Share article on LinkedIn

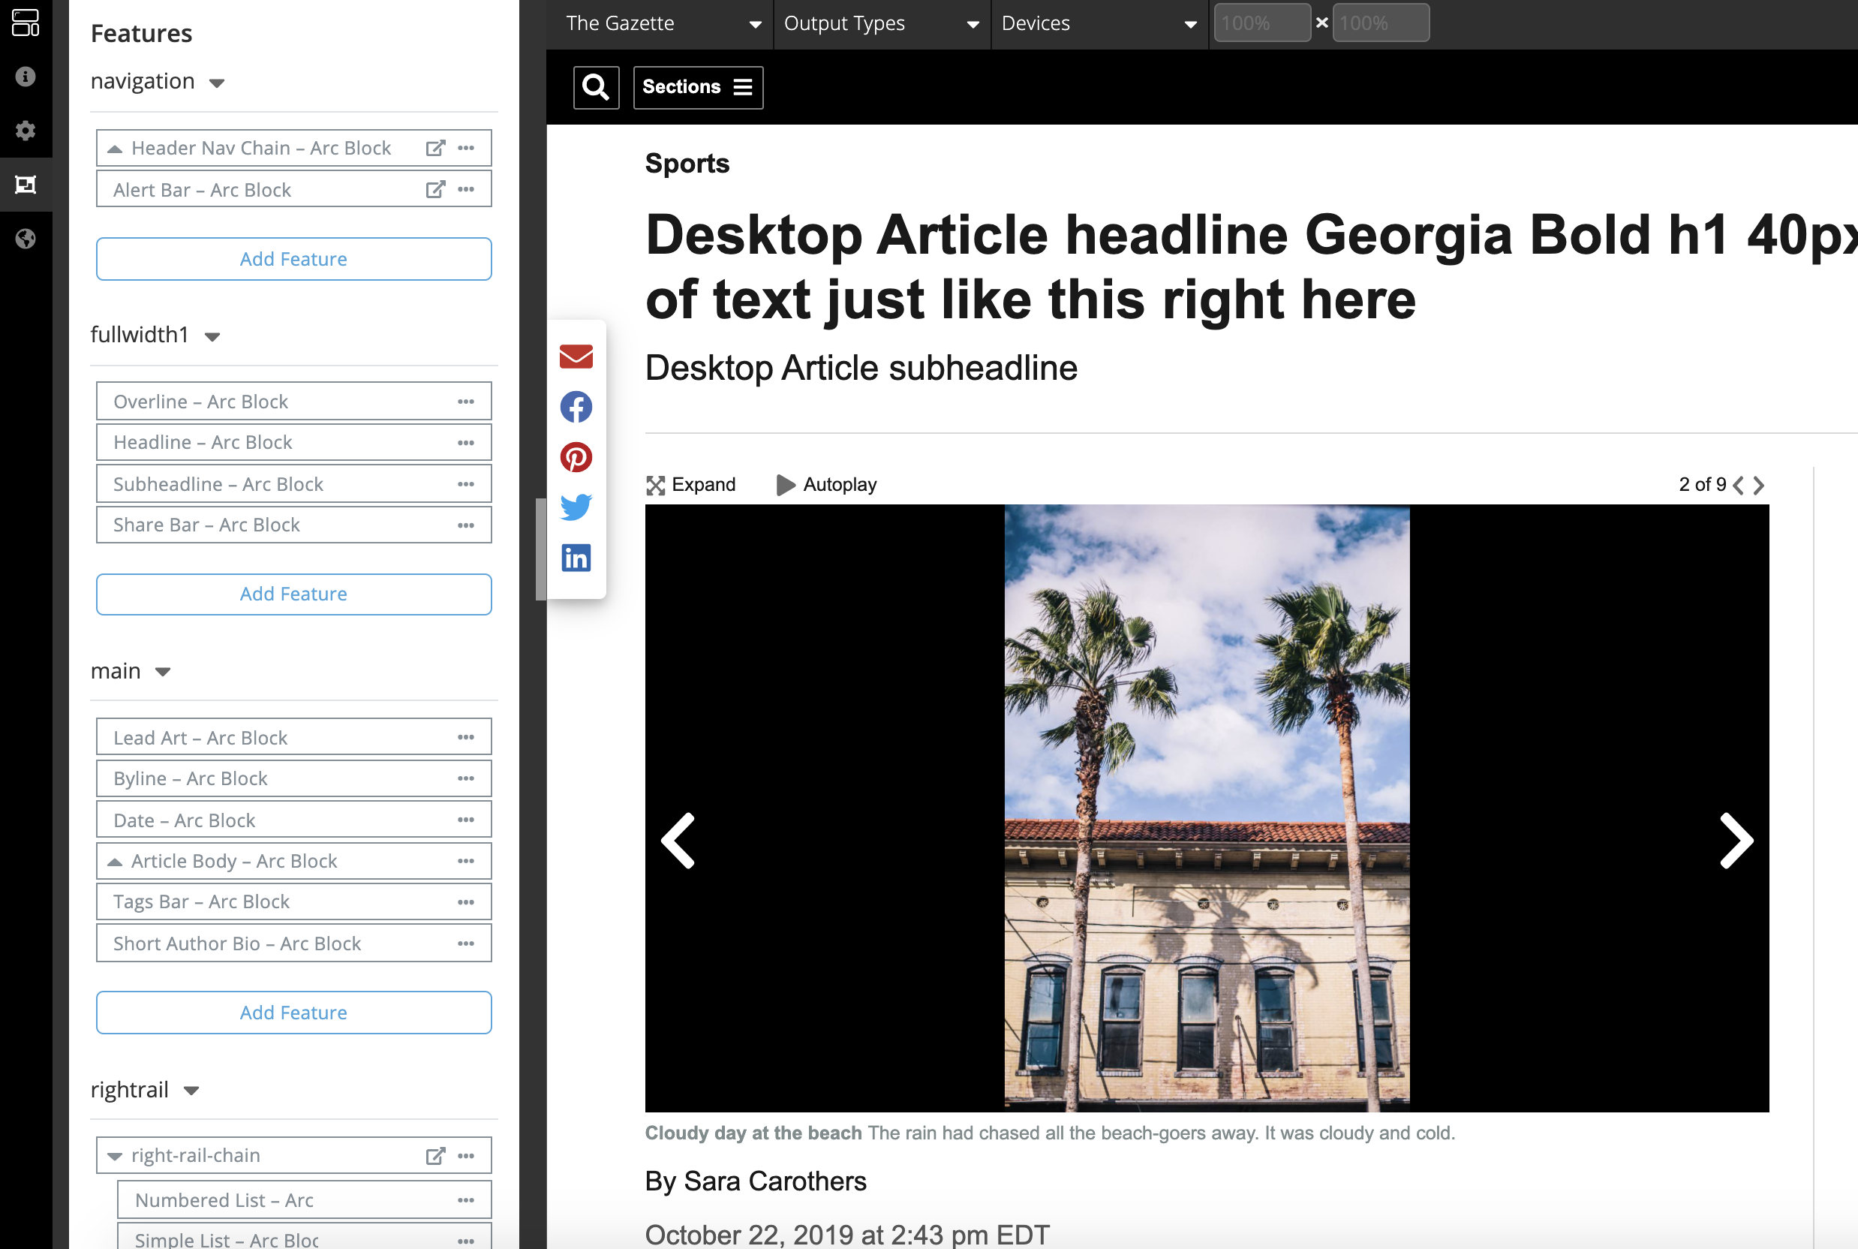tap(576, 558)
